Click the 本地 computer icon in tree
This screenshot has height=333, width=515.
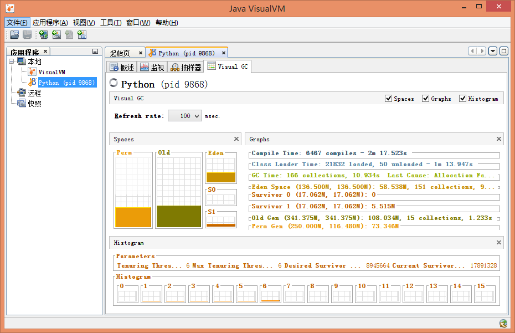[x=22, y=62]
